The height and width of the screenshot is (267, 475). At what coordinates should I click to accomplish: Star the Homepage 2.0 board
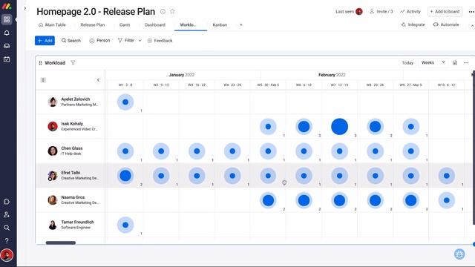click(x=172, y=12)
